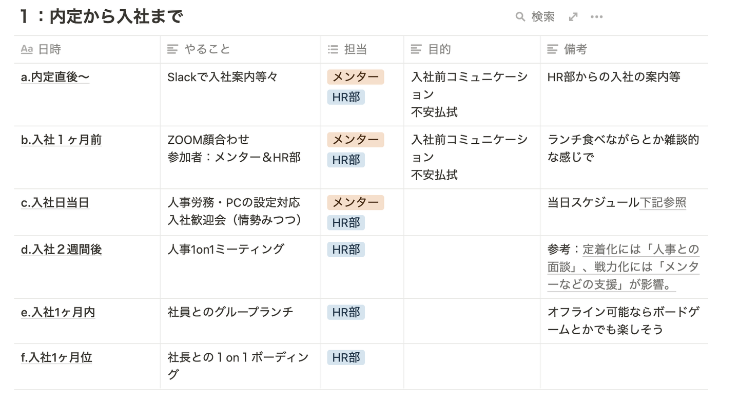Click the 備考 text property icon
This screenshot has height=401, width=739.
[553, 49]
